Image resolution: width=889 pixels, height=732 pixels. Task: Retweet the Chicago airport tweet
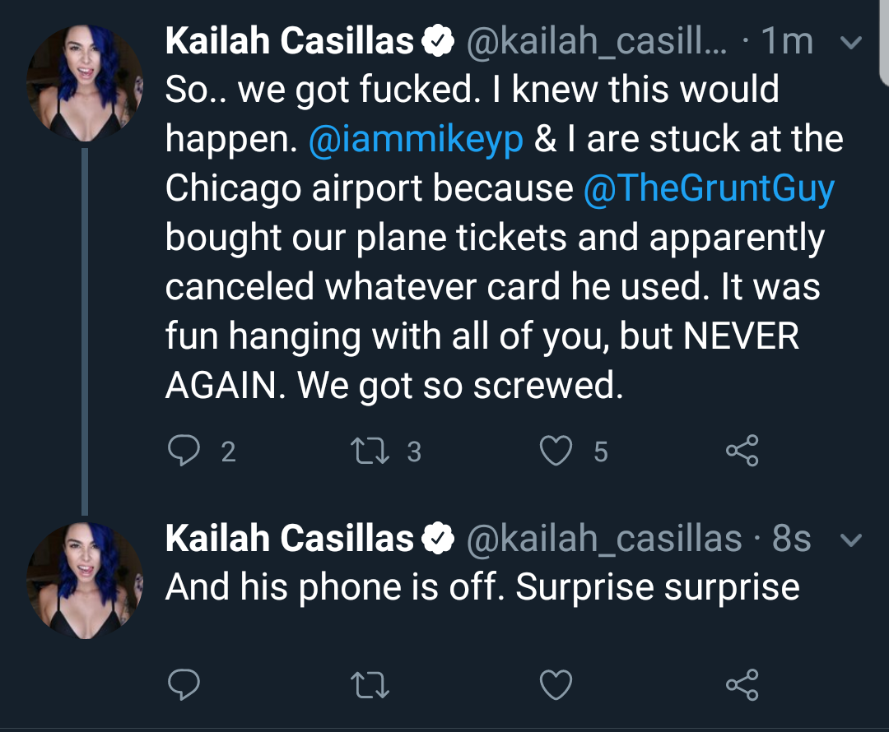tap(370, 451)
